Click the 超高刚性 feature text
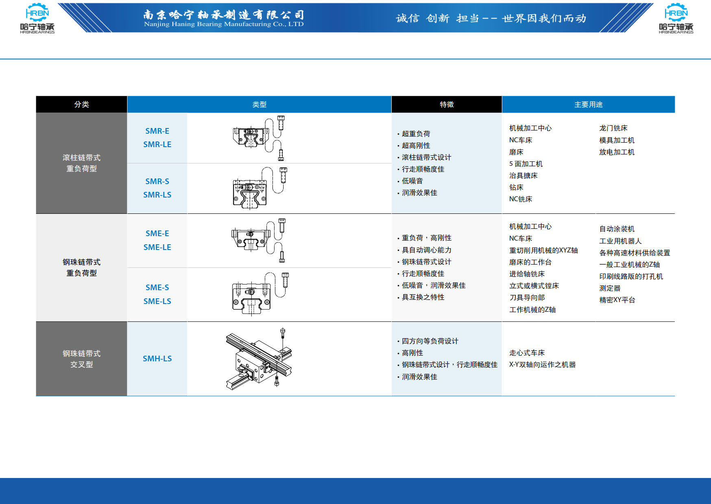The width and height of the screenshot is (711, 504). click(416, 146)
